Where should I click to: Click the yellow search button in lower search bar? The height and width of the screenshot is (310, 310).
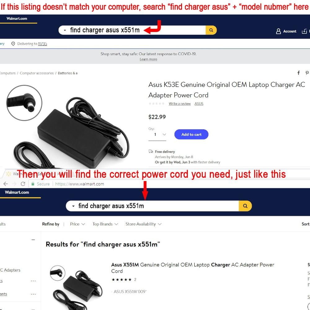[x=245, y=206]
